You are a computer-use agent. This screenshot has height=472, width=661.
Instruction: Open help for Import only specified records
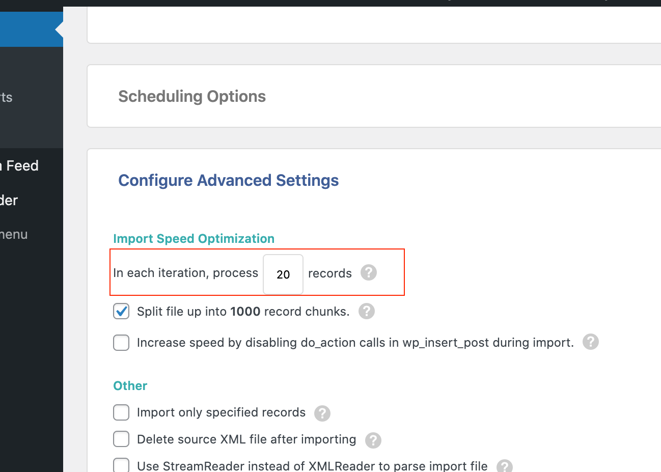click(322, 413)
